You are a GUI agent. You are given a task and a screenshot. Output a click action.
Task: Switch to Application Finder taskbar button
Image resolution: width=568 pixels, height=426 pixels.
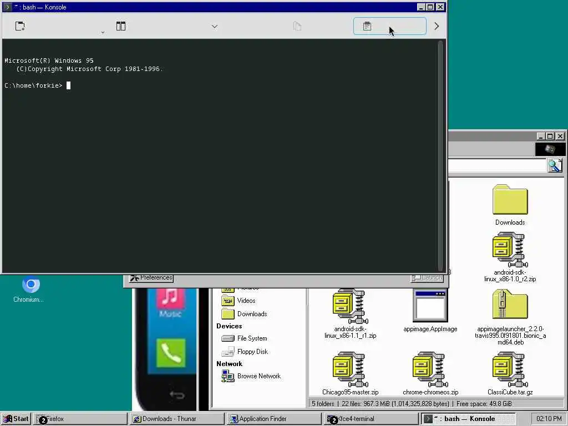(274, 419)
